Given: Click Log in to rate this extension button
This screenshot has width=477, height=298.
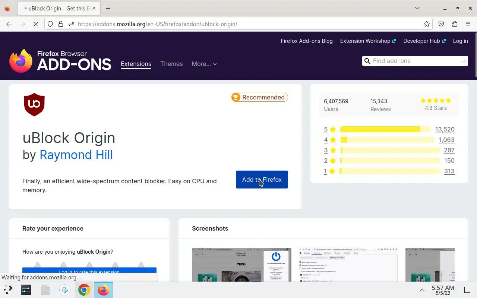Looking at the screenshot, I should click(x=89, y=272).
